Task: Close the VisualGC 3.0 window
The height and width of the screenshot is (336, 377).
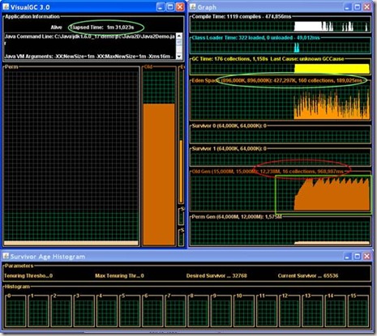Action: coord(180,6)
